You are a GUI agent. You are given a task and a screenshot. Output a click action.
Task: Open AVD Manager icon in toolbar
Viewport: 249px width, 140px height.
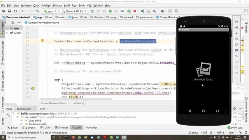pyautogui.click(x=149, y=11)
